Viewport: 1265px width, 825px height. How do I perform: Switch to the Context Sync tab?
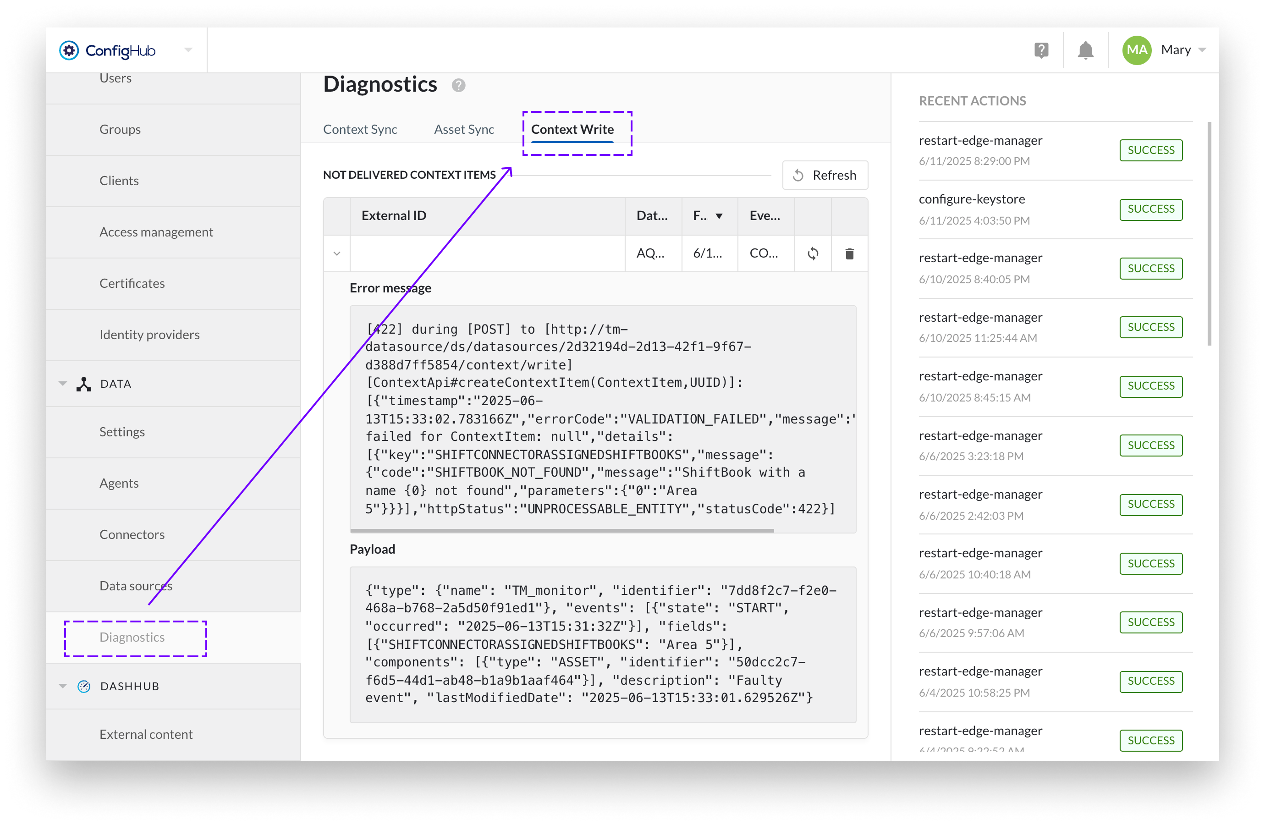click(x=360, y=129)
